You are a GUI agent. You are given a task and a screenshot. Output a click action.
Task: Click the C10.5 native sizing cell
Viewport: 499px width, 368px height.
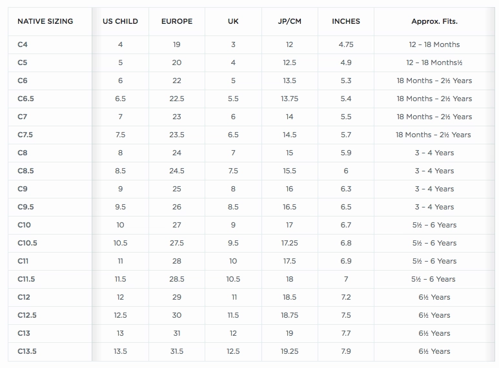(x=28, y=243)
